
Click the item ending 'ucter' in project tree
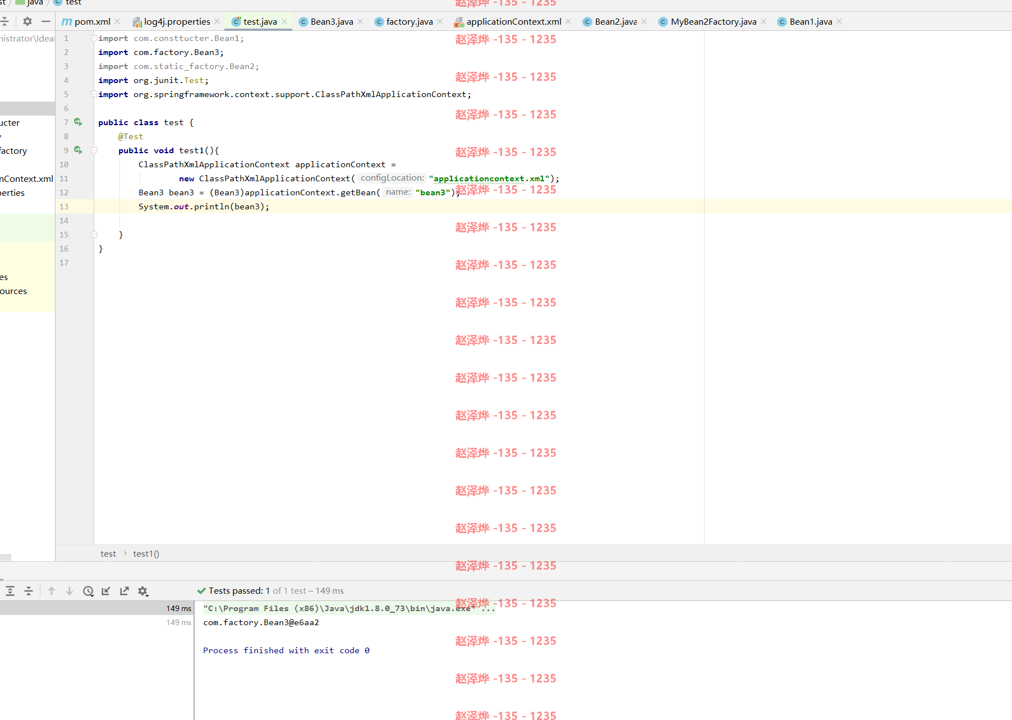coord(10,123)
